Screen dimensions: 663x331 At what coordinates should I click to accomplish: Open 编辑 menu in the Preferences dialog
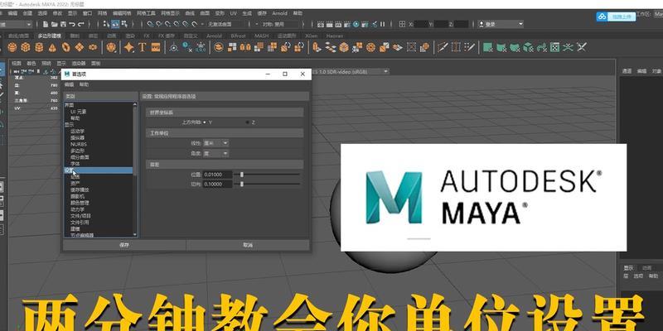click(x=69, y=85)
